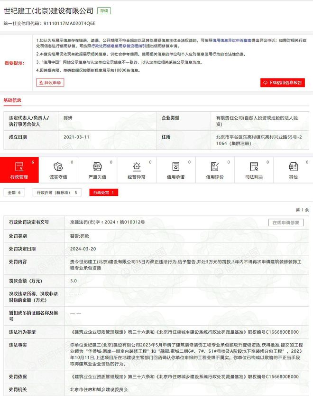Switch to 全部 6 filter tab

[x=14, y=193]
